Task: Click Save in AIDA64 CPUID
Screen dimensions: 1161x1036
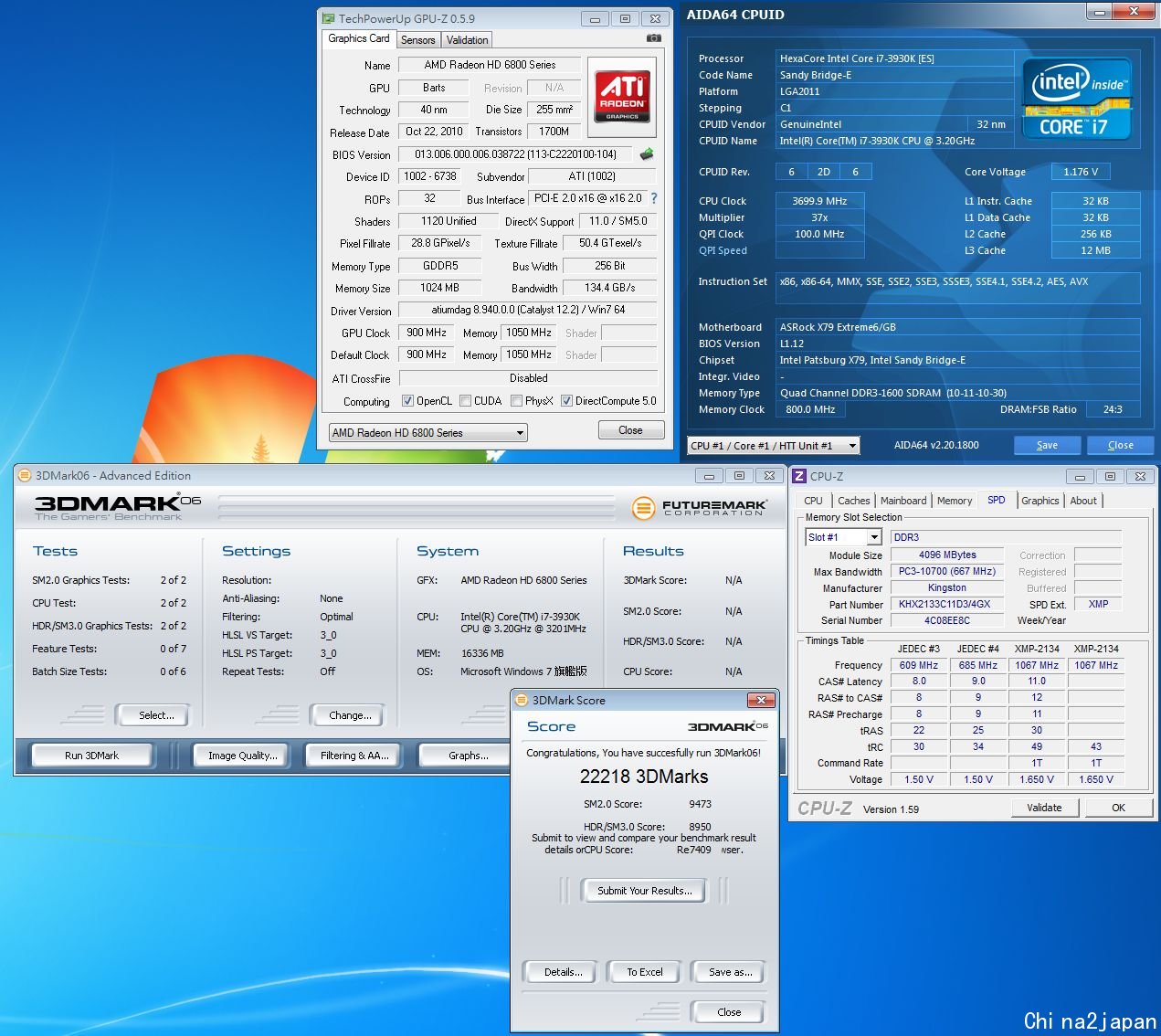Action: point(1047,445)
